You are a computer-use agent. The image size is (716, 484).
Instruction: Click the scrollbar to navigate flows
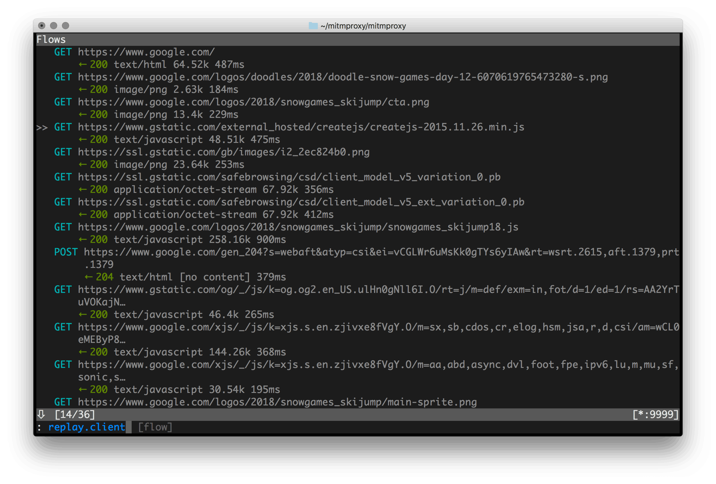coord(41,414)
